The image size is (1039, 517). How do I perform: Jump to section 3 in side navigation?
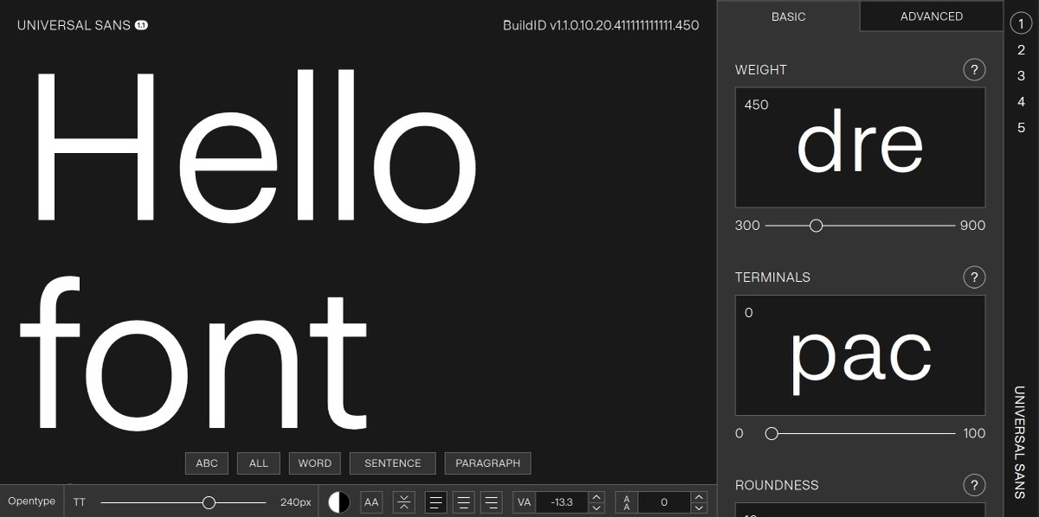pyautogui.click(x=1022, y=76)
